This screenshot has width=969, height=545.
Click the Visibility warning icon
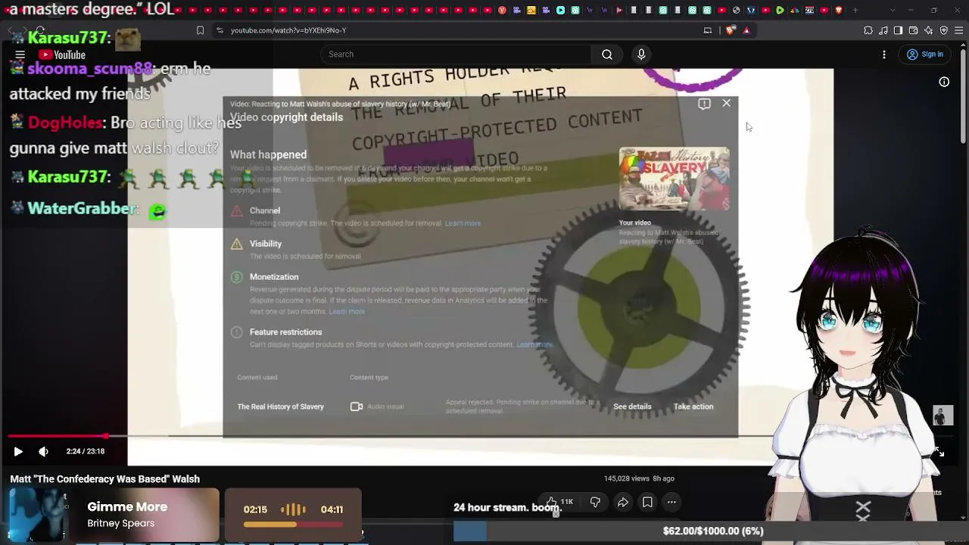(x=236, y=244)
